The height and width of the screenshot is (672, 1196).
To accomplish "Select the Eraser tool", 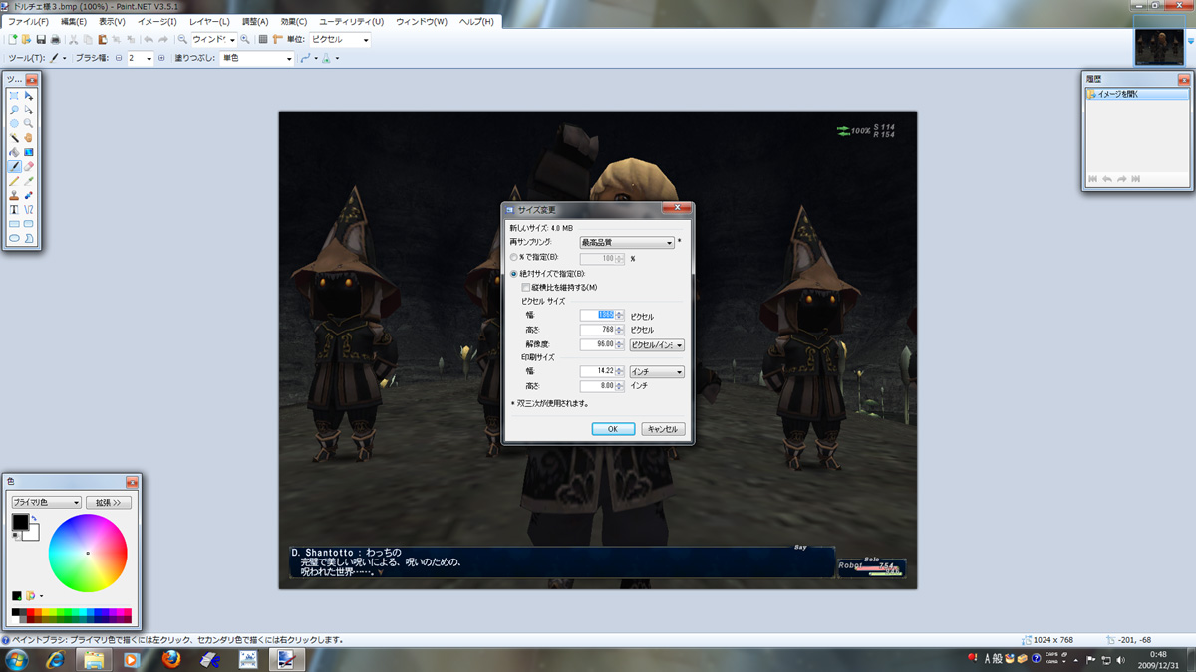I will [29, 167].
